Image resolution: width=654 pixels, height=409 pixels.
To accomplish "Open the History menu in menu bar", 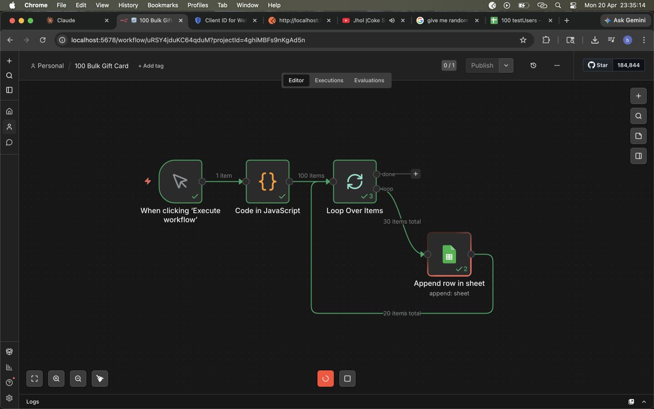I will coord(128,5).
